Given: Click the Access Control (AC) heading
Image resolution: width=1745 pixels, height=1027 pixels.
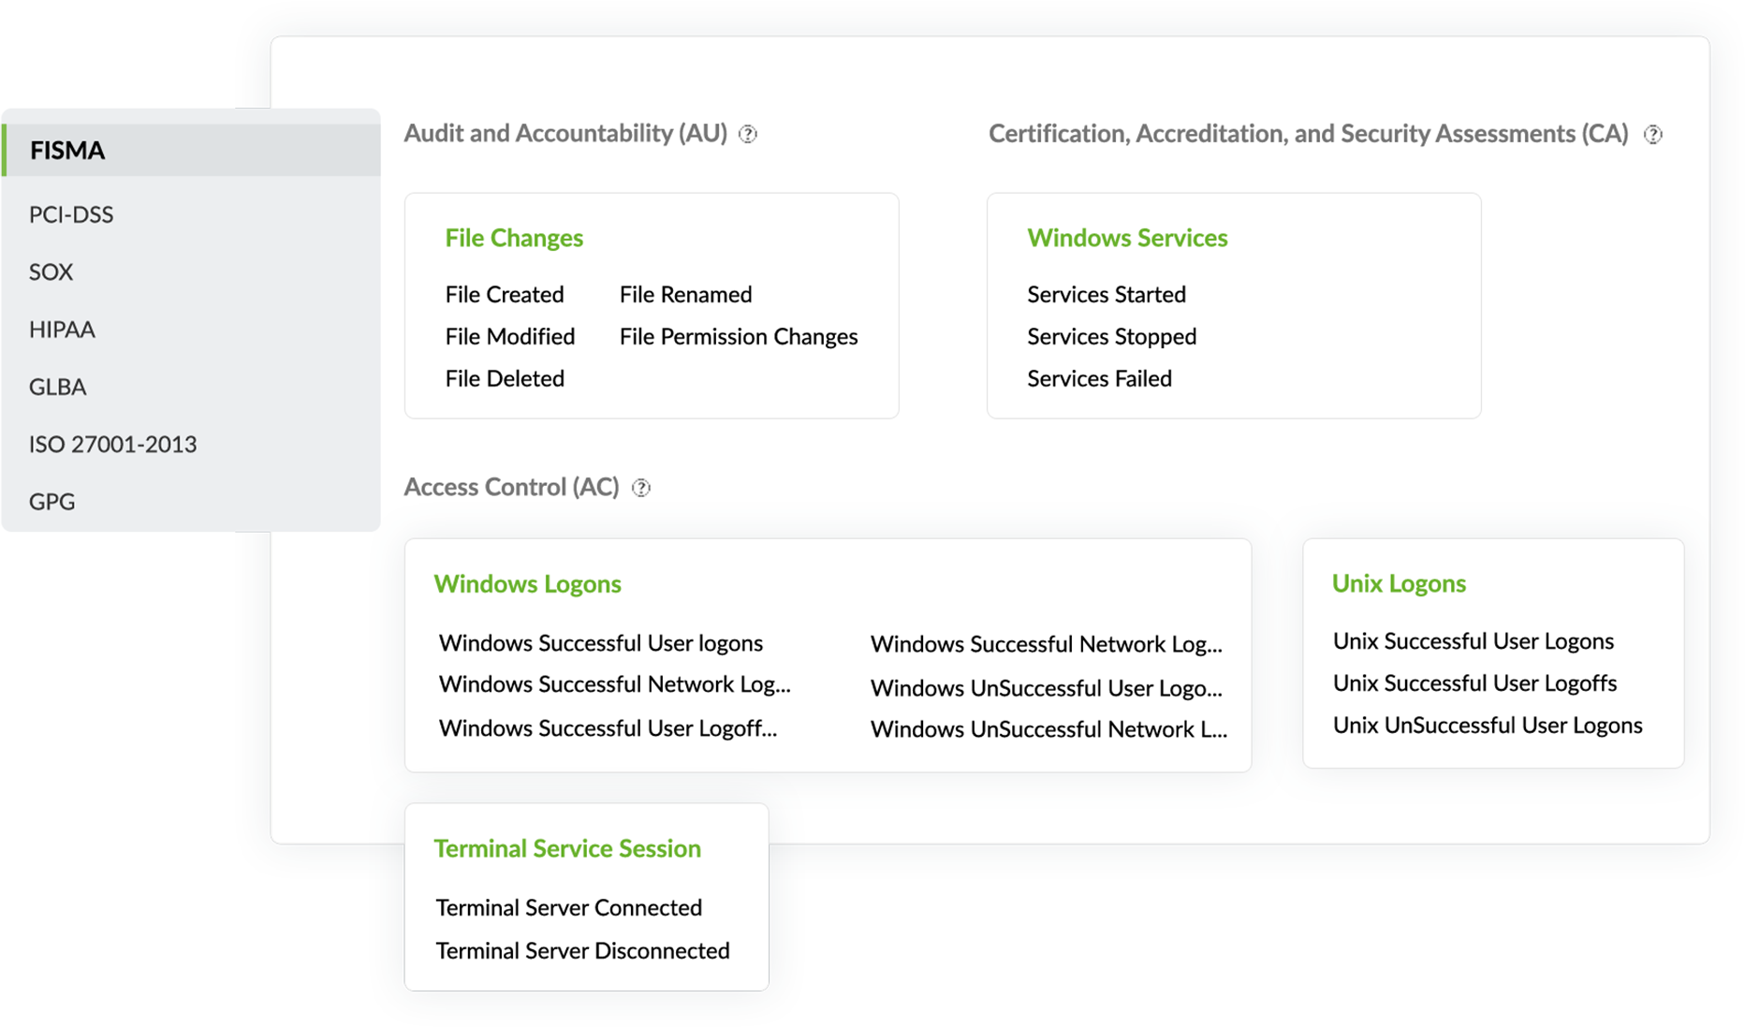Looking at the screenshot, I should point(511,487).
